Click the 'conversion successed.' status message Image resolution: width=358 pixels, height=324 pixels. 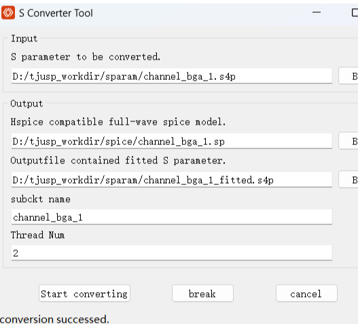coord(54,319)
